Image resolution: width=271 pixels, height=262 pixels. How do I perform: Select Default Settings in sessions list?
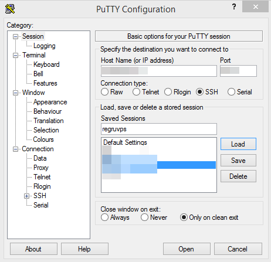tap(125, 142)
